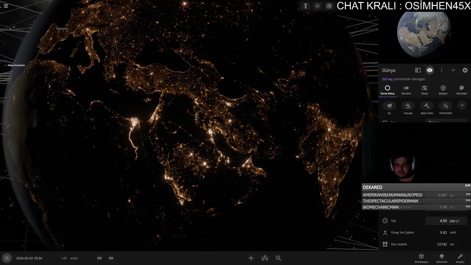Click the dashed-circle globe icon at top
Viewport: 471px width, 265px height.
pyautogui.click(x=329, y=6)
